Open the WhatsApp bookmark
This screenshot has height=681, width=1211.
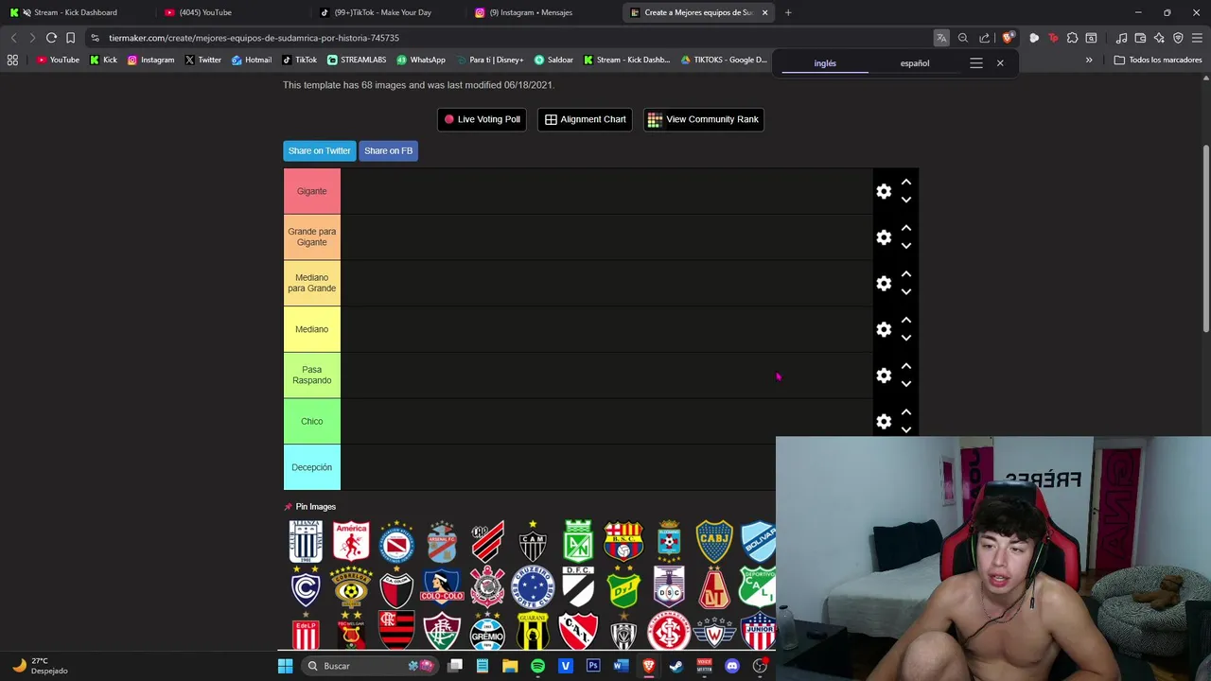click(x=421, y=60)
